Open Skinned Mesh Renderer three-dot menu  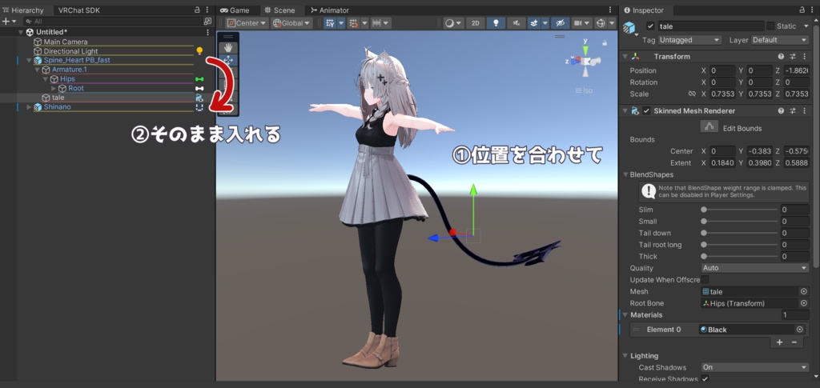804,110
